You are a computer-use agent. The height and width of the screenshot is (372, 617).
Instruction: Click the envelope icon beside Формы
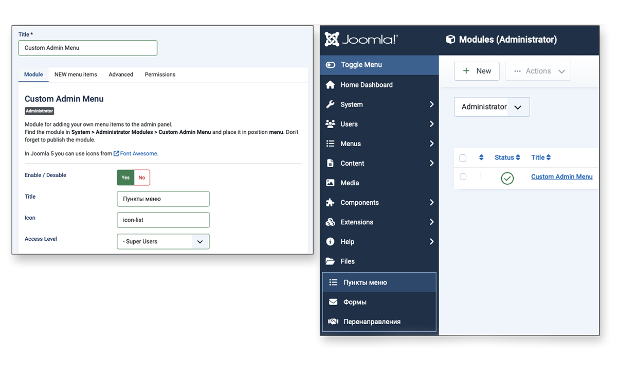point(333,302)
